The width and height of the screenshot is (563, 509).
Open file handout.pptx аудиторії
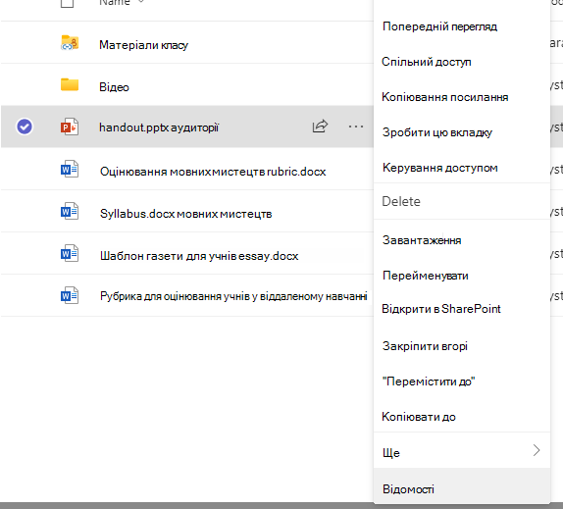coord(159,127)
